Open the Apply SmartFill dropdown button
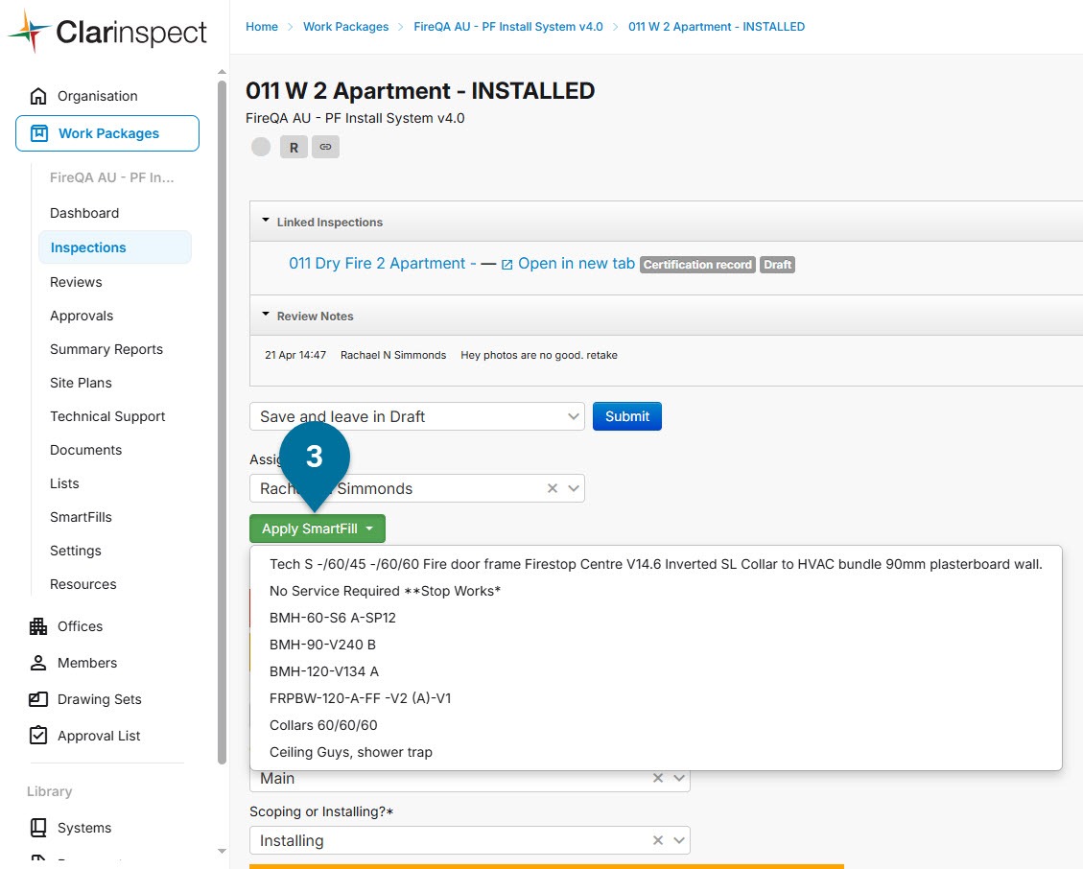The height and width of the screenshot is (869, 1083). click(x=317, y=529)
